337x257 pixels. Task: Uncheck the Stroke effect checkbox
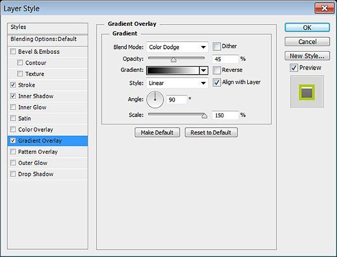(13, 85)
